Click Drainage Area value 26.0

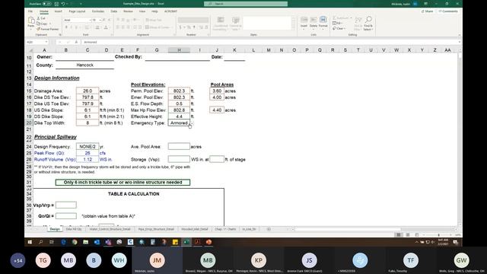pos(88,91)
